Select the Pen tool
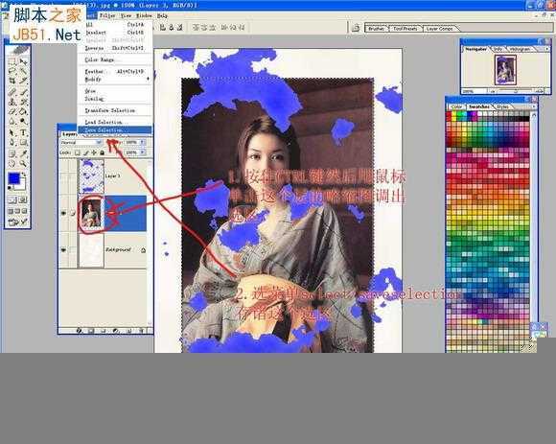The image size is (556, 444). (x=12, y=143)
